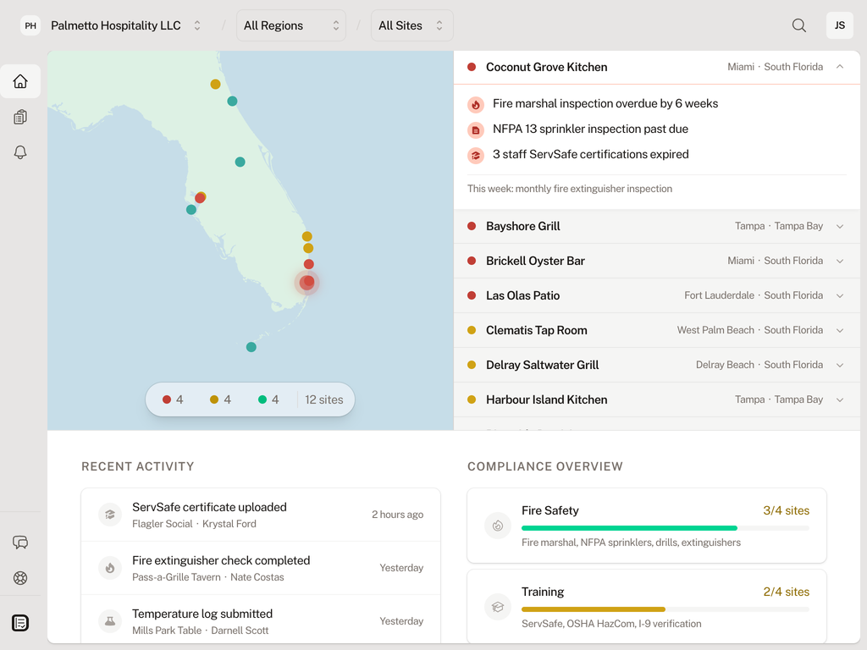Open the Palmetto Hospitality LLC organization switcher

tap(115, 25)
